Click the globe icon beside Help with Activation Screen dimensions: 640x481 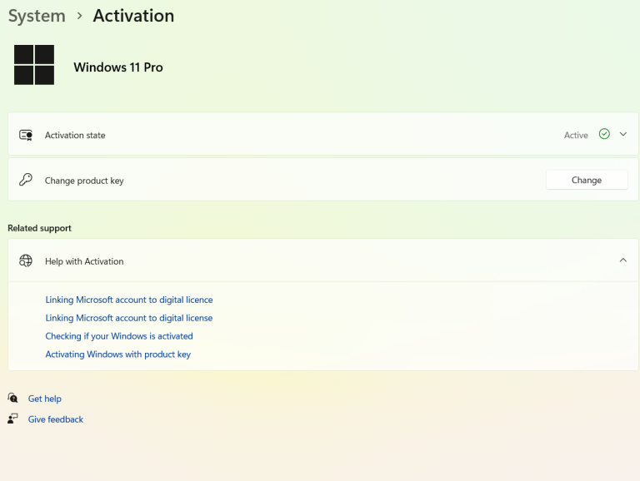point(26,260)
